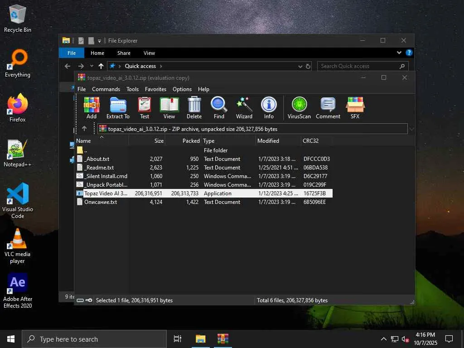This screenshot has width=464, height=348.
Task: Open the Recycle Bin desktop icon
Action: (x=18, y=18)
